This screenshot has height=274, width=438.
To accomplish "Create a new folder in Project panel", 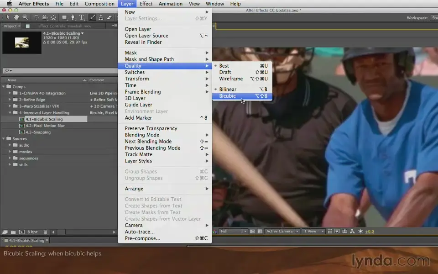I will coord(13,232).
